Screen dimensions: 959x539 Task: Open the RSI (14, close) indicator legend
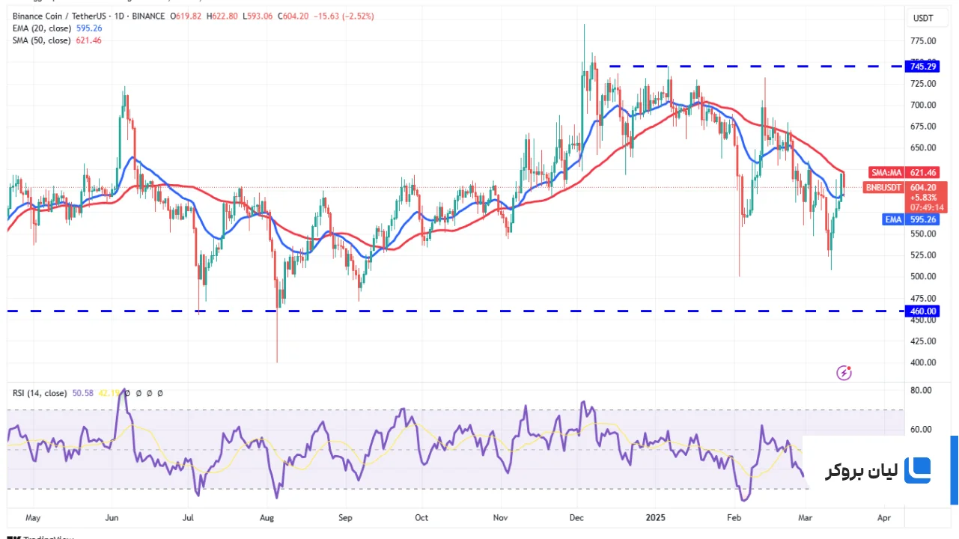pos(38,393)
